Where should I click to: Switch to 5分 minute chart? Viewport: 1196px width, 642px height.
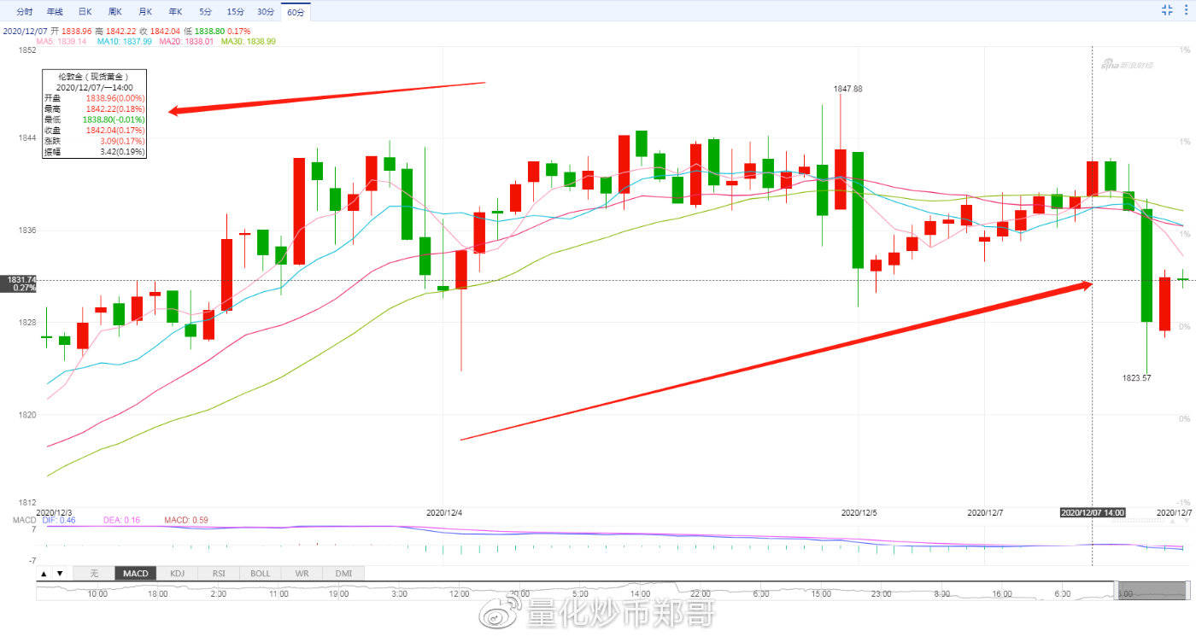click(x=205, y=12)
